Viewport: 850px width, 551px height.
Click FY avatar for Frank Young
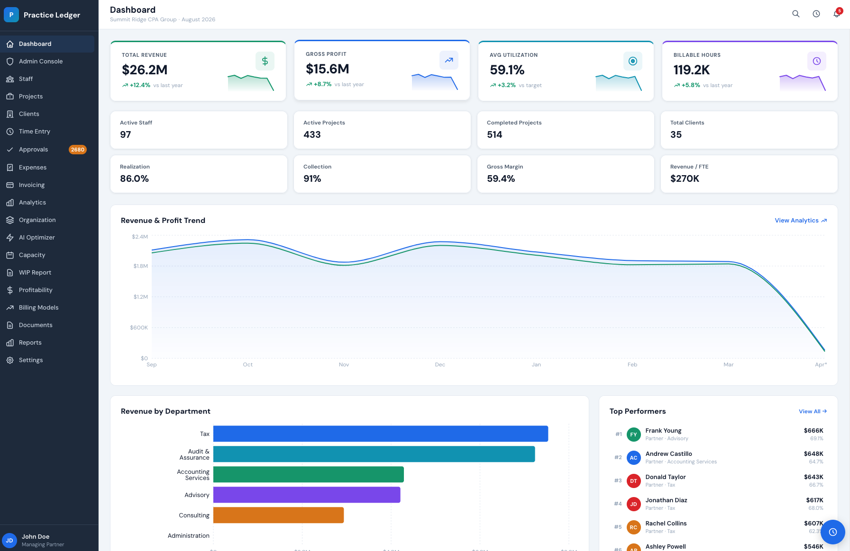click(633, 435)
